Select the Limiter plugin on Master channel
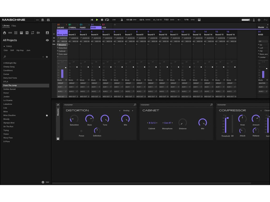 263,57
